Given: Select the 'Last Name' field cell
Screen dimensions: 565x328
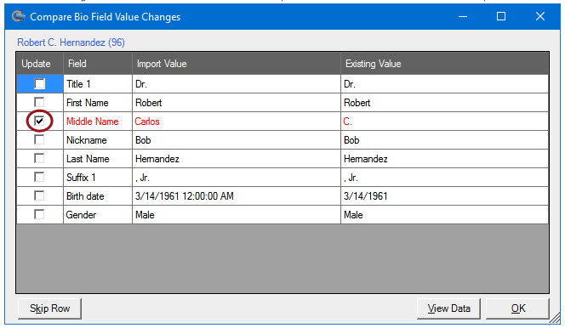Looking at the screenshot, I should click(98, 159).
